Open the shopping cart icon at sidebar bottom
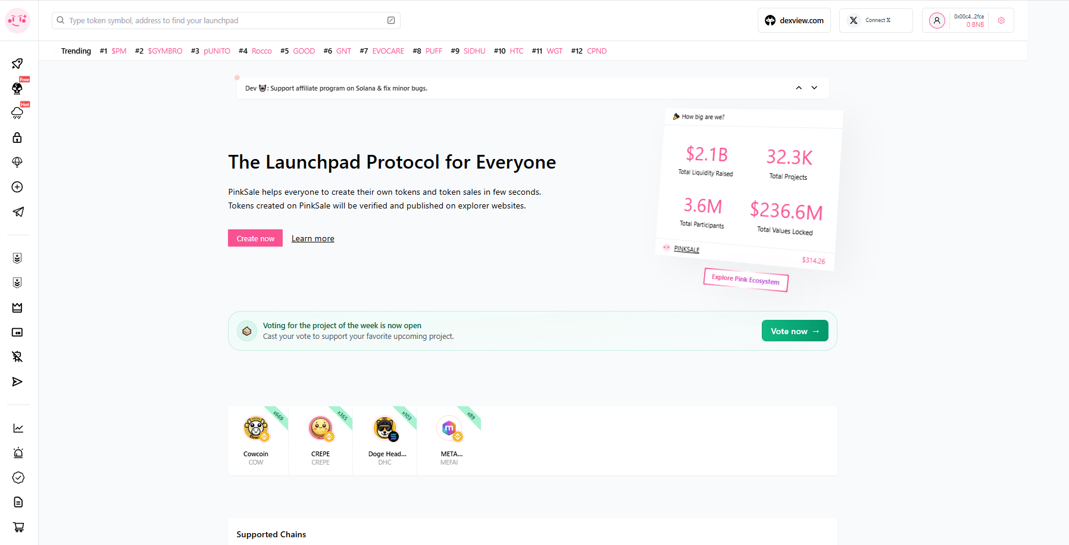Viewport: 1069px width, 545px height. [18, 527]
